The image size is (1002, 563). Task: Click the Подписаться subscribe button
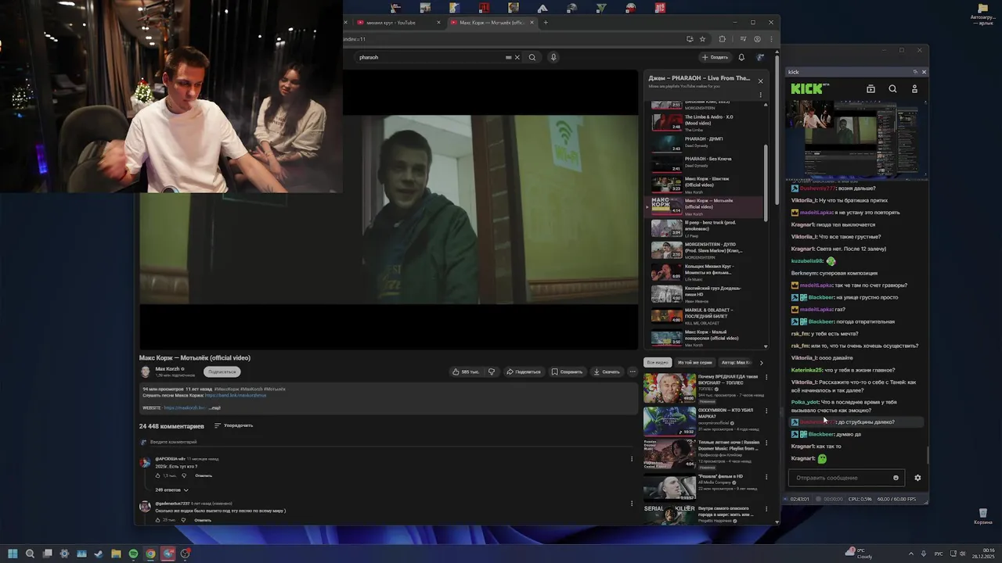pos(222,372)
